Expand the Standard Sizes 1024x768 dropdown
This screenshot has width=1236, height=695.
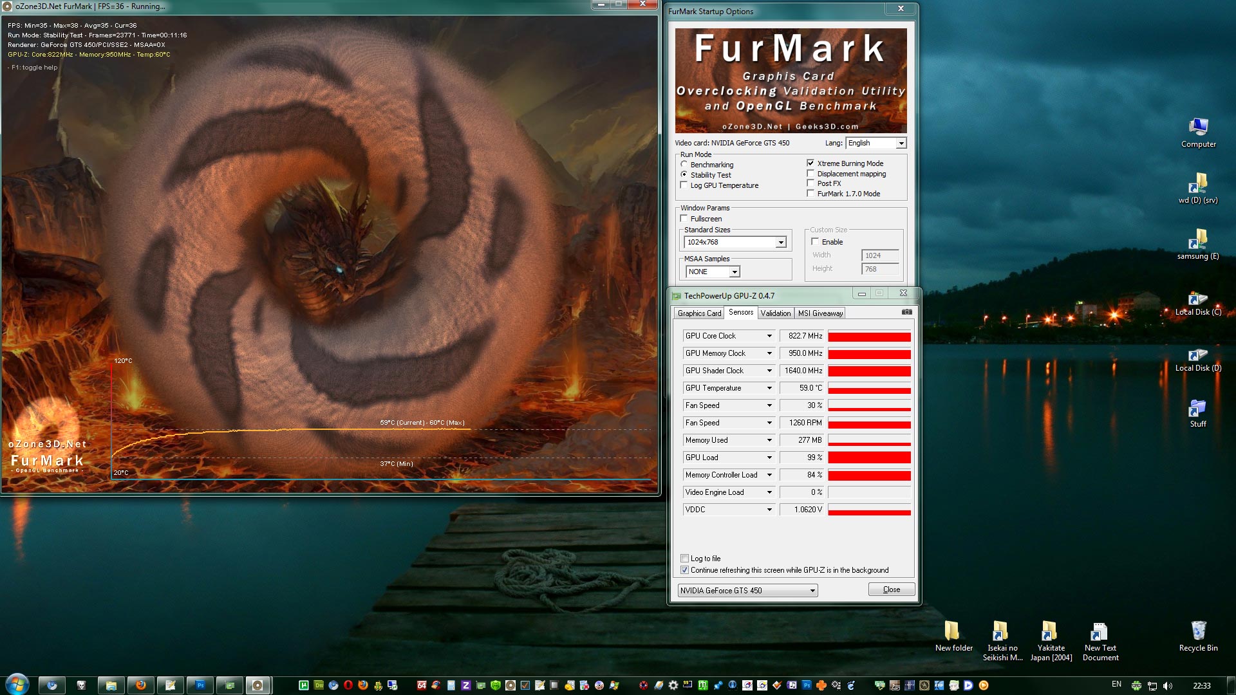780,243
